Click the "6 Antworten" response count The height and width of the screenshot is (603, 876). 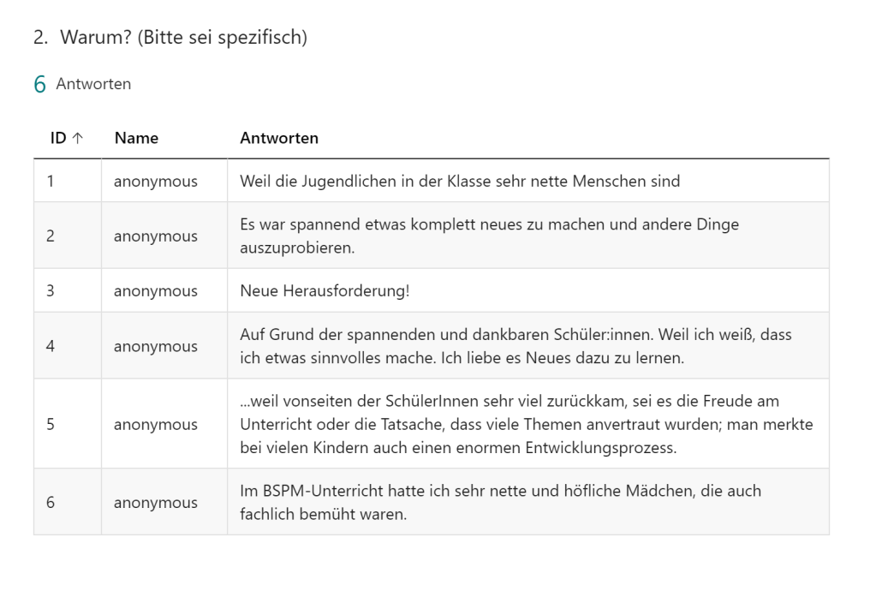pyautogui.click(x=82, y=84)
